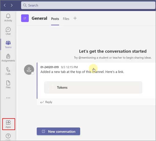The width and height of the screenshot is (156, 141).
Task: Open the Activity feed
Action: [x=8, y=18]
